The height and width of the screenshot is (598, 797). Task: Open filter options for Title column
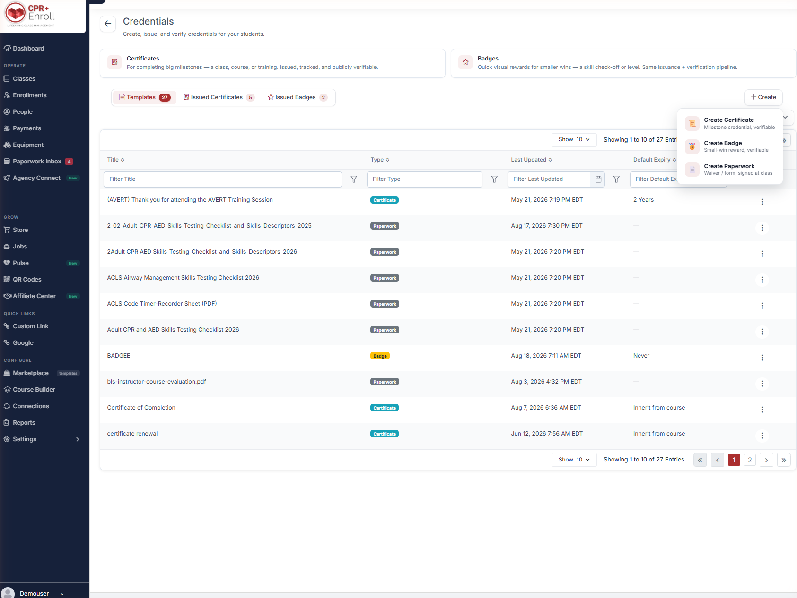coord(354,179)
